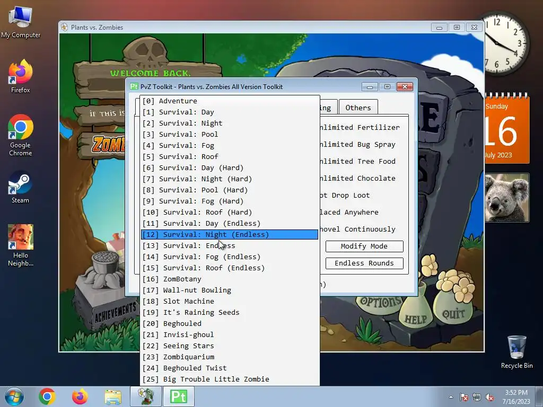Screen dimensions: 543x407
Task: Select Wall-nut Bowling entry
Action: click(x=230, y=290)
